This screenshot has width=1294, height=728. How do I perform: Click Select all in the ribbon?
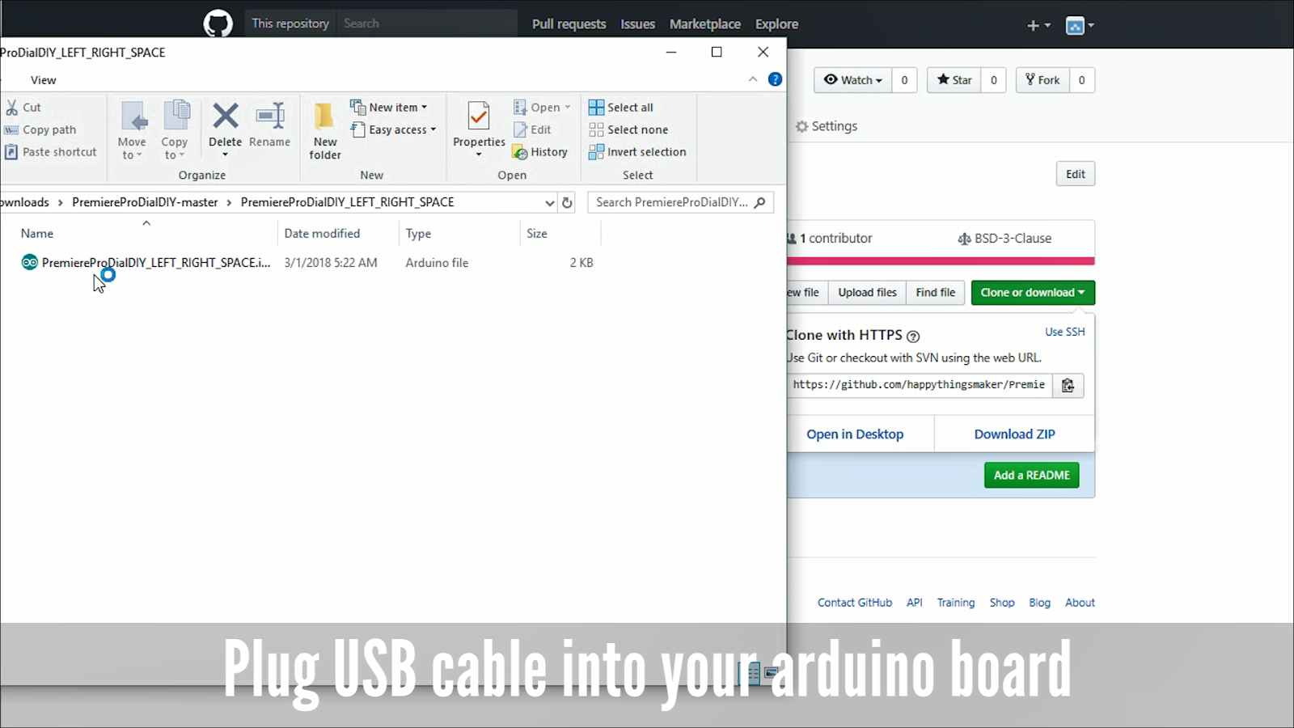[621, 108]
